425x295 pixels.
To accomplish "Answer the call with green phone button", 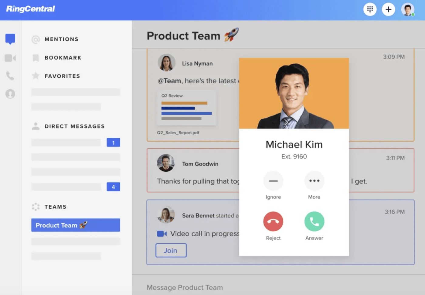I will [314, 221].
